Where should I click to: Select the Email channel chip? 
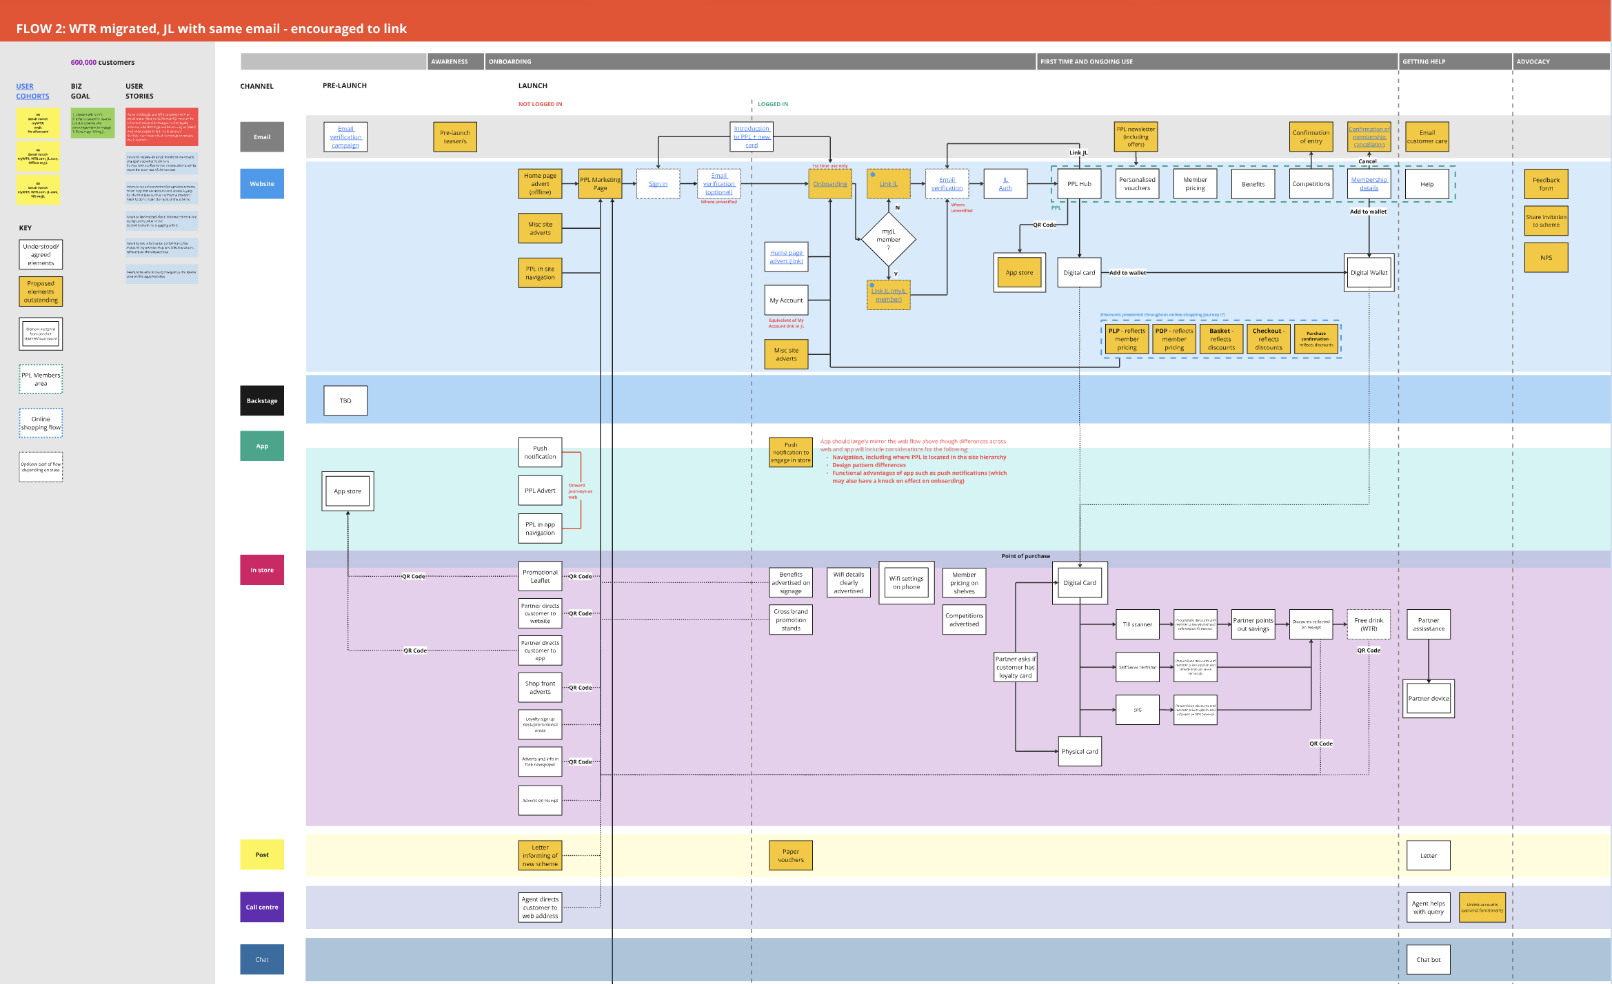(261, 136)
